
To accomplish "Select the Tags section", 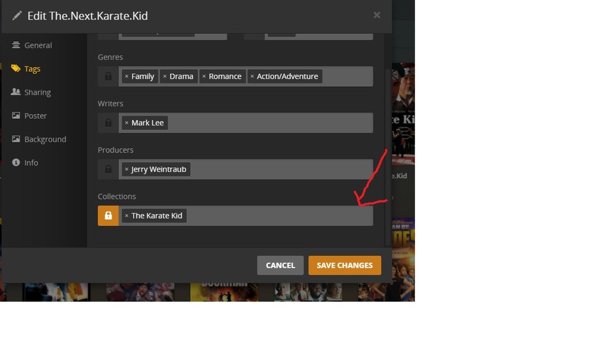I will coord(32,69).
